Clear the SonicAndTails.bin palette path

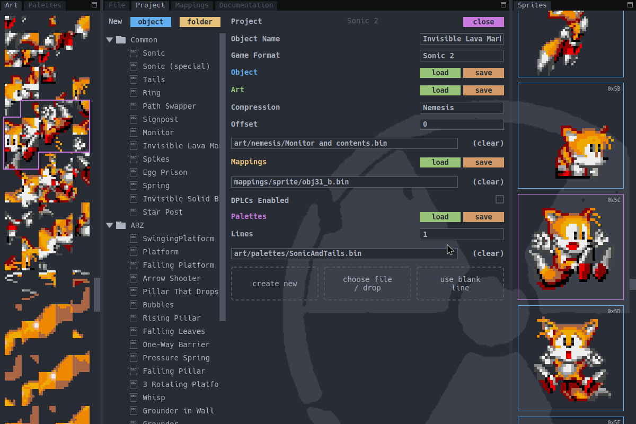[488, 253]
